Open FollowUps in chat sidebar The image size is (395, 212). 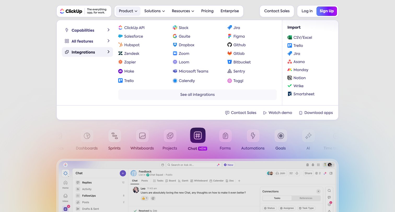tap(100, 196)
